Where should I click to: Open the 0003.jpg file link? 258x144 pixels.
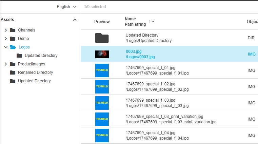coord(133,51)
